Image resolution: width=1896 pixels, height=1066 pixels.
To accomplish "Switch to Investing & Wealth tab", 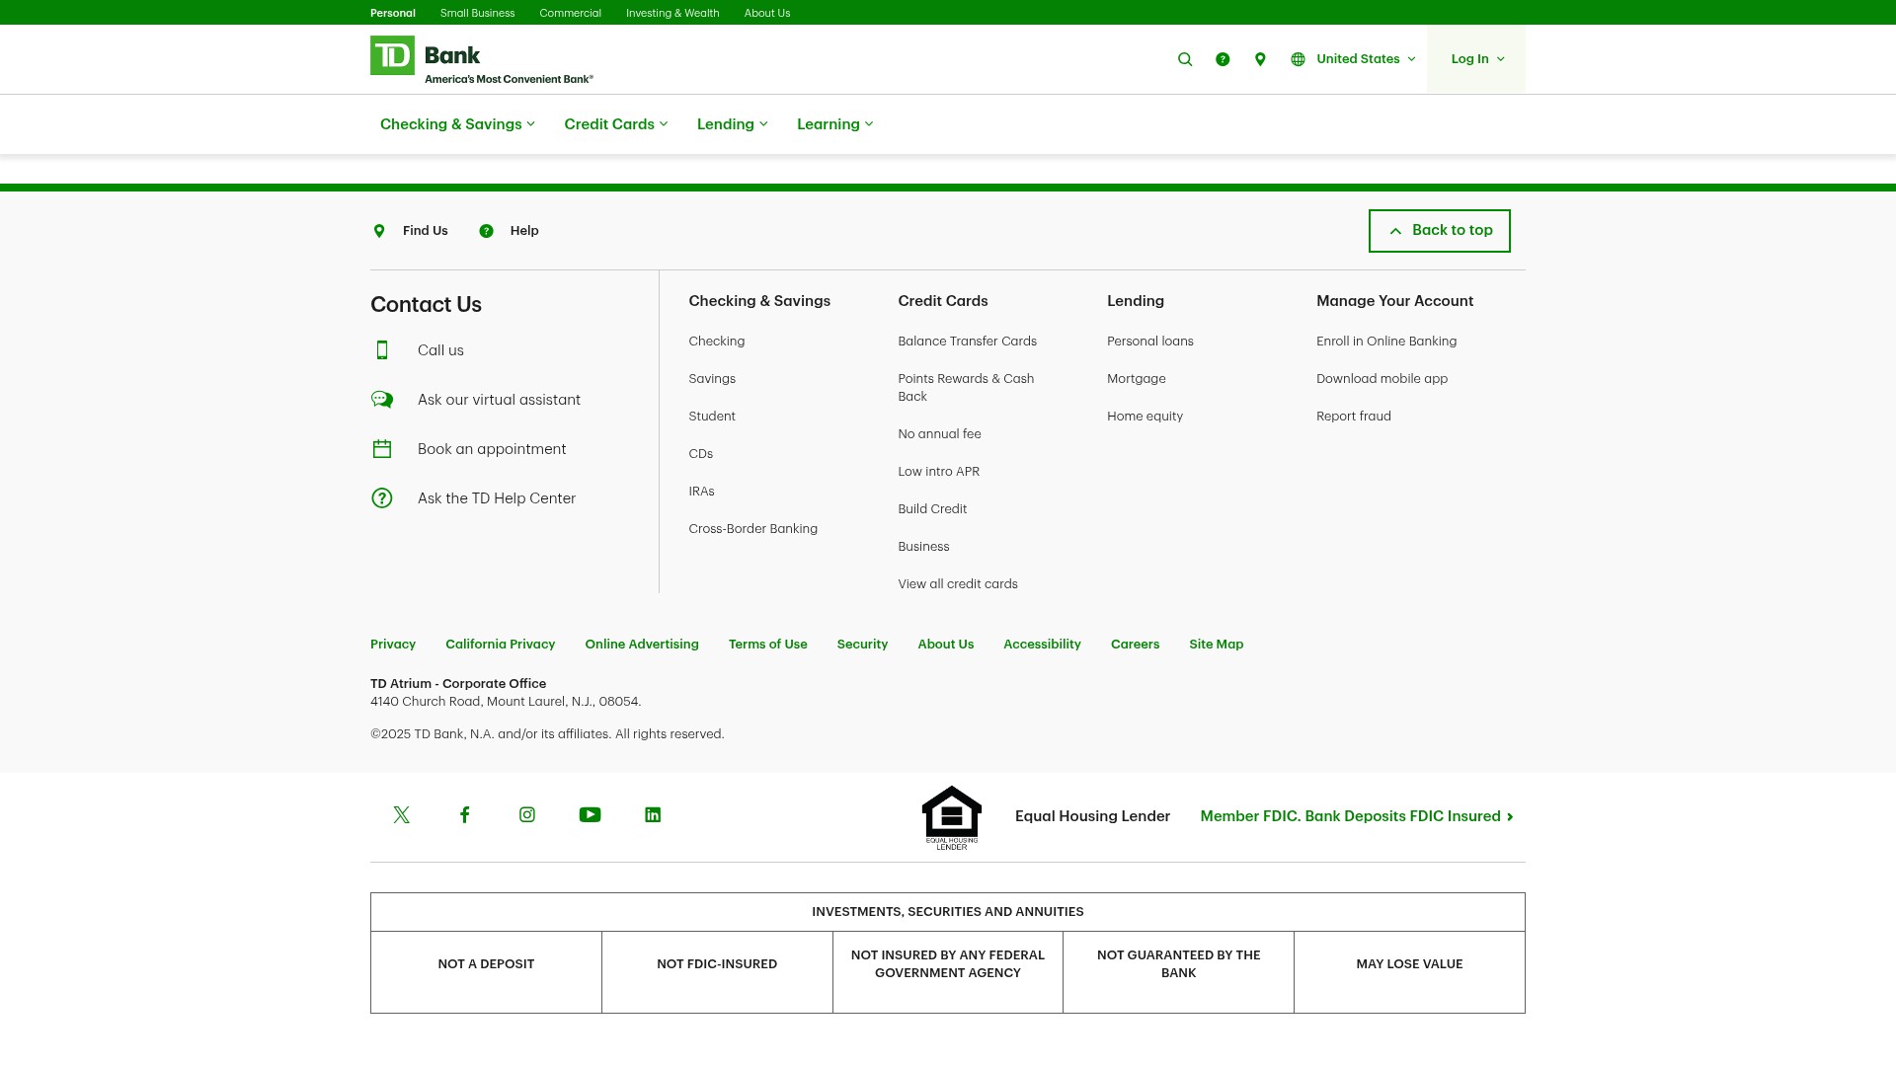I will click(672, 13).
